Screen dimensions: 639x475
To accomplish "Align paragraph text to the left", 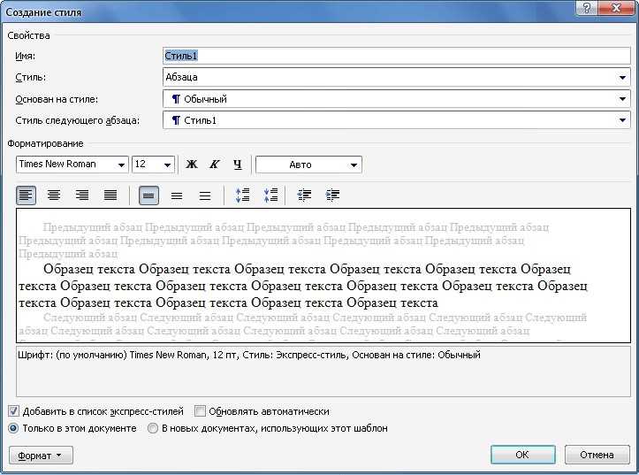I will pos(27,195).
